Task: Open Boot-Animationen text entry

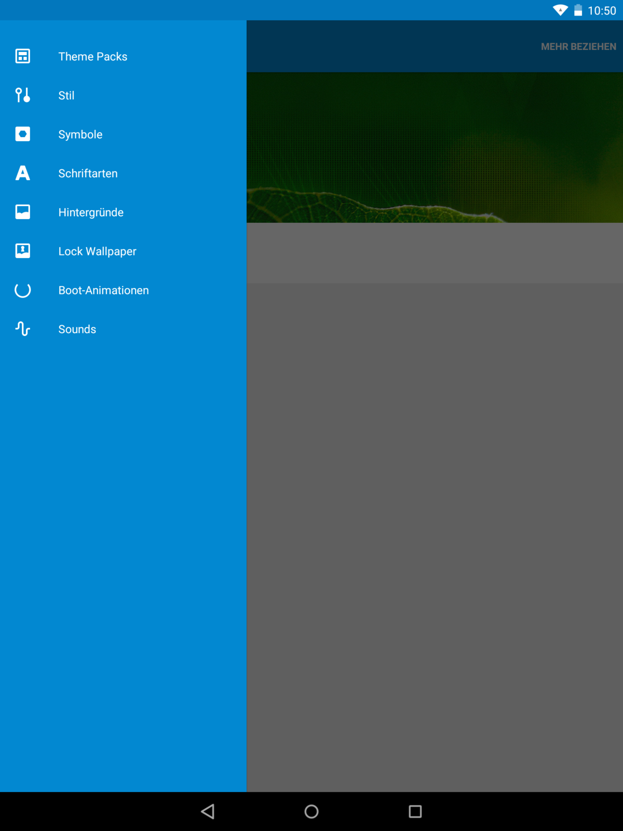Action: click(x=103, y=290)
